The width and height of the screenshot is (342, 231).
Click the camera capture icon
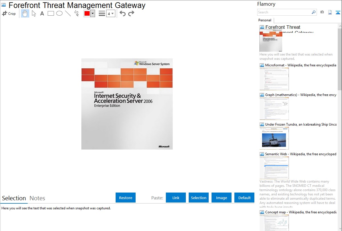pos(322,12)
